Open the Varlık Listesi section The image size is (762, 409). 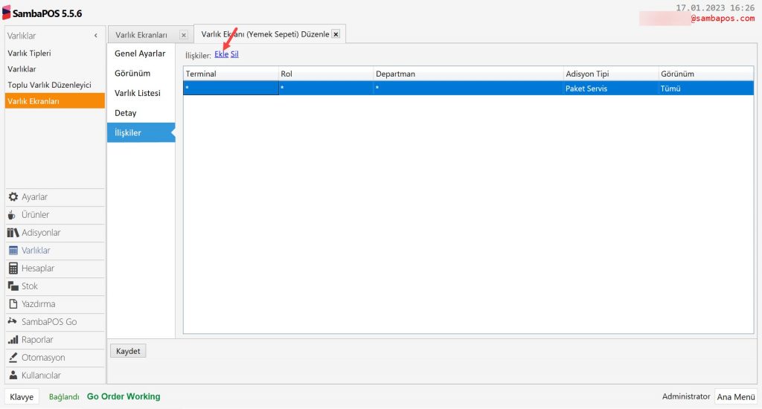tap(138, 93)
